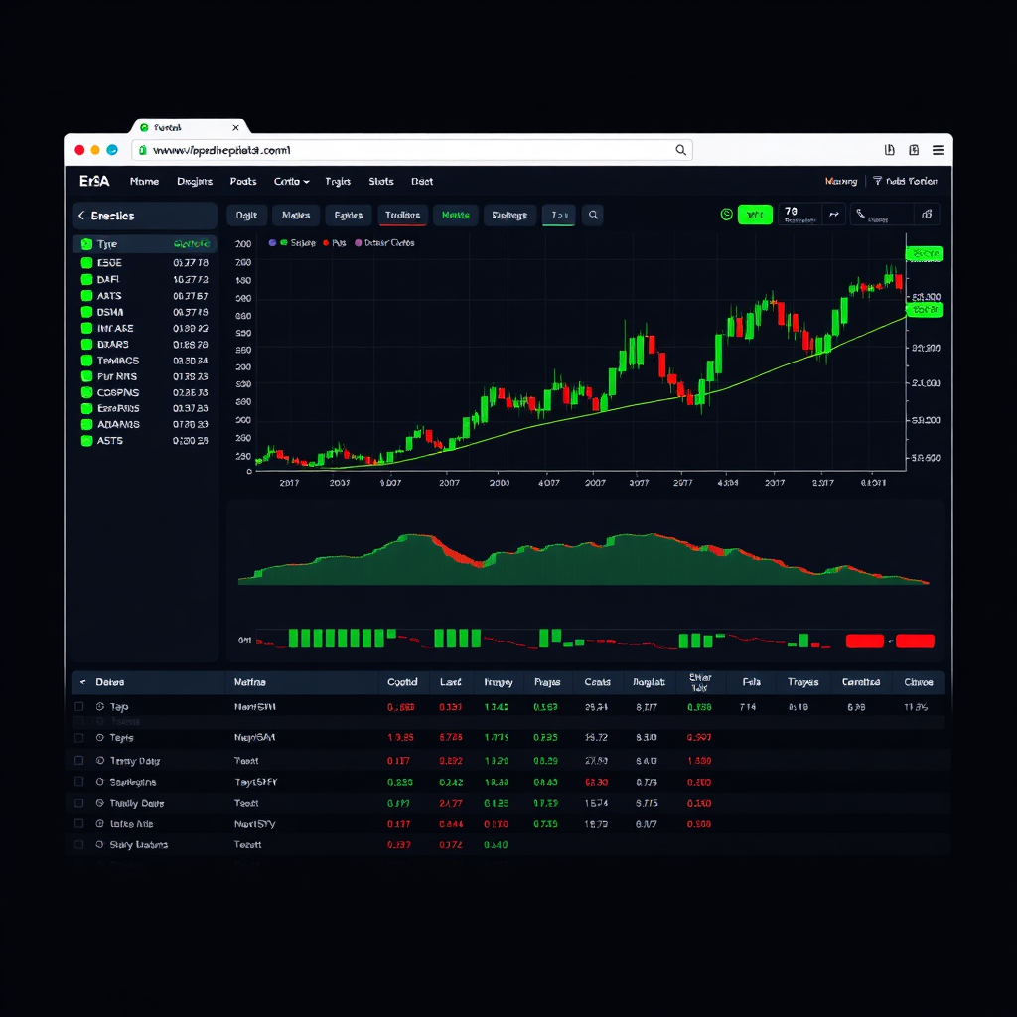Click the bright green button in the toolbar

755,215
